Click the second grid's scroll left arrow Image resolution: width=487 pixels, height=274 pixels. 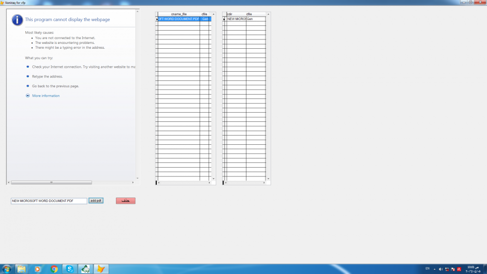pyautogui.click(x=226, y=183)
